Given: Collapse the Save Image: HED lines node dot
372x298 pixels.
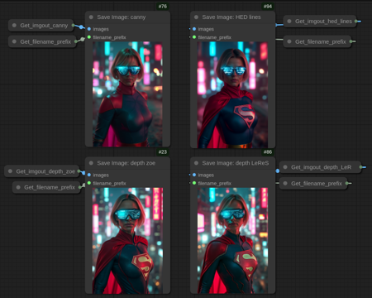Looking at the screenshot, I should pyautogui.click(x=196, y=17).
